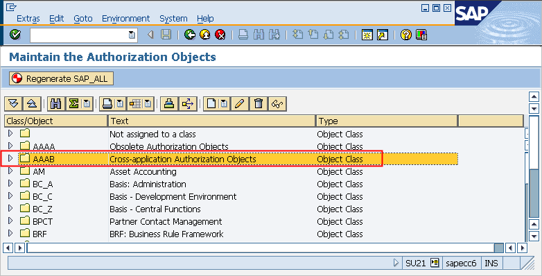Image resolution: width=542 pixels, height=276 pixels.
Task: Click the status field icon next to SU21
Action: coord(435,263)
